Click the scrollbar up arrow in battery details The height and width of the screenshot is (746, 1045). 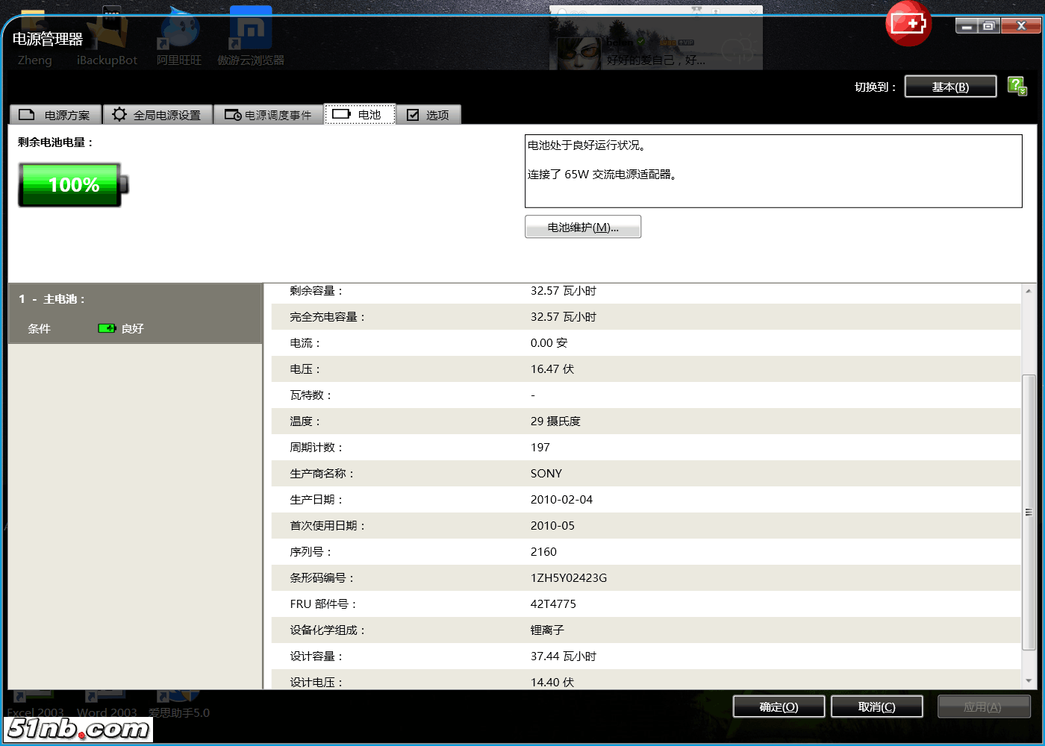(x=1029, y=291)
